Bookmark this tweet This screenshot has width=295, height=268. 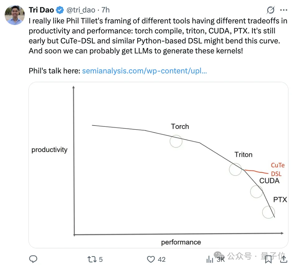pos(268,259)
